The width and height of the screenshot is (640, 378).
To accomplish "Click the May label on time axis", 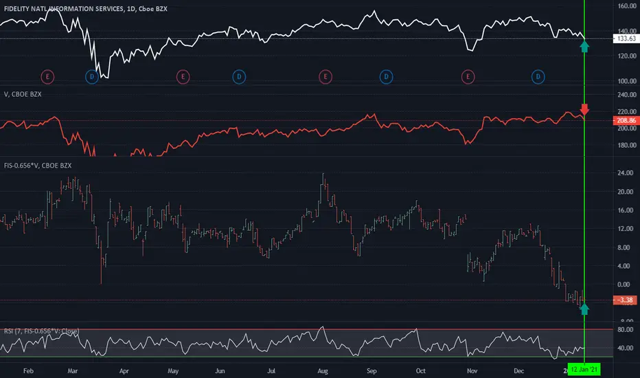I will click(173, 371).
